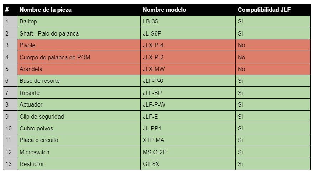This screenshot has width=313, height=172.
Task: Select the "Cuerpo de palanca de POM" cell
Action: click(x=55, y=57)
